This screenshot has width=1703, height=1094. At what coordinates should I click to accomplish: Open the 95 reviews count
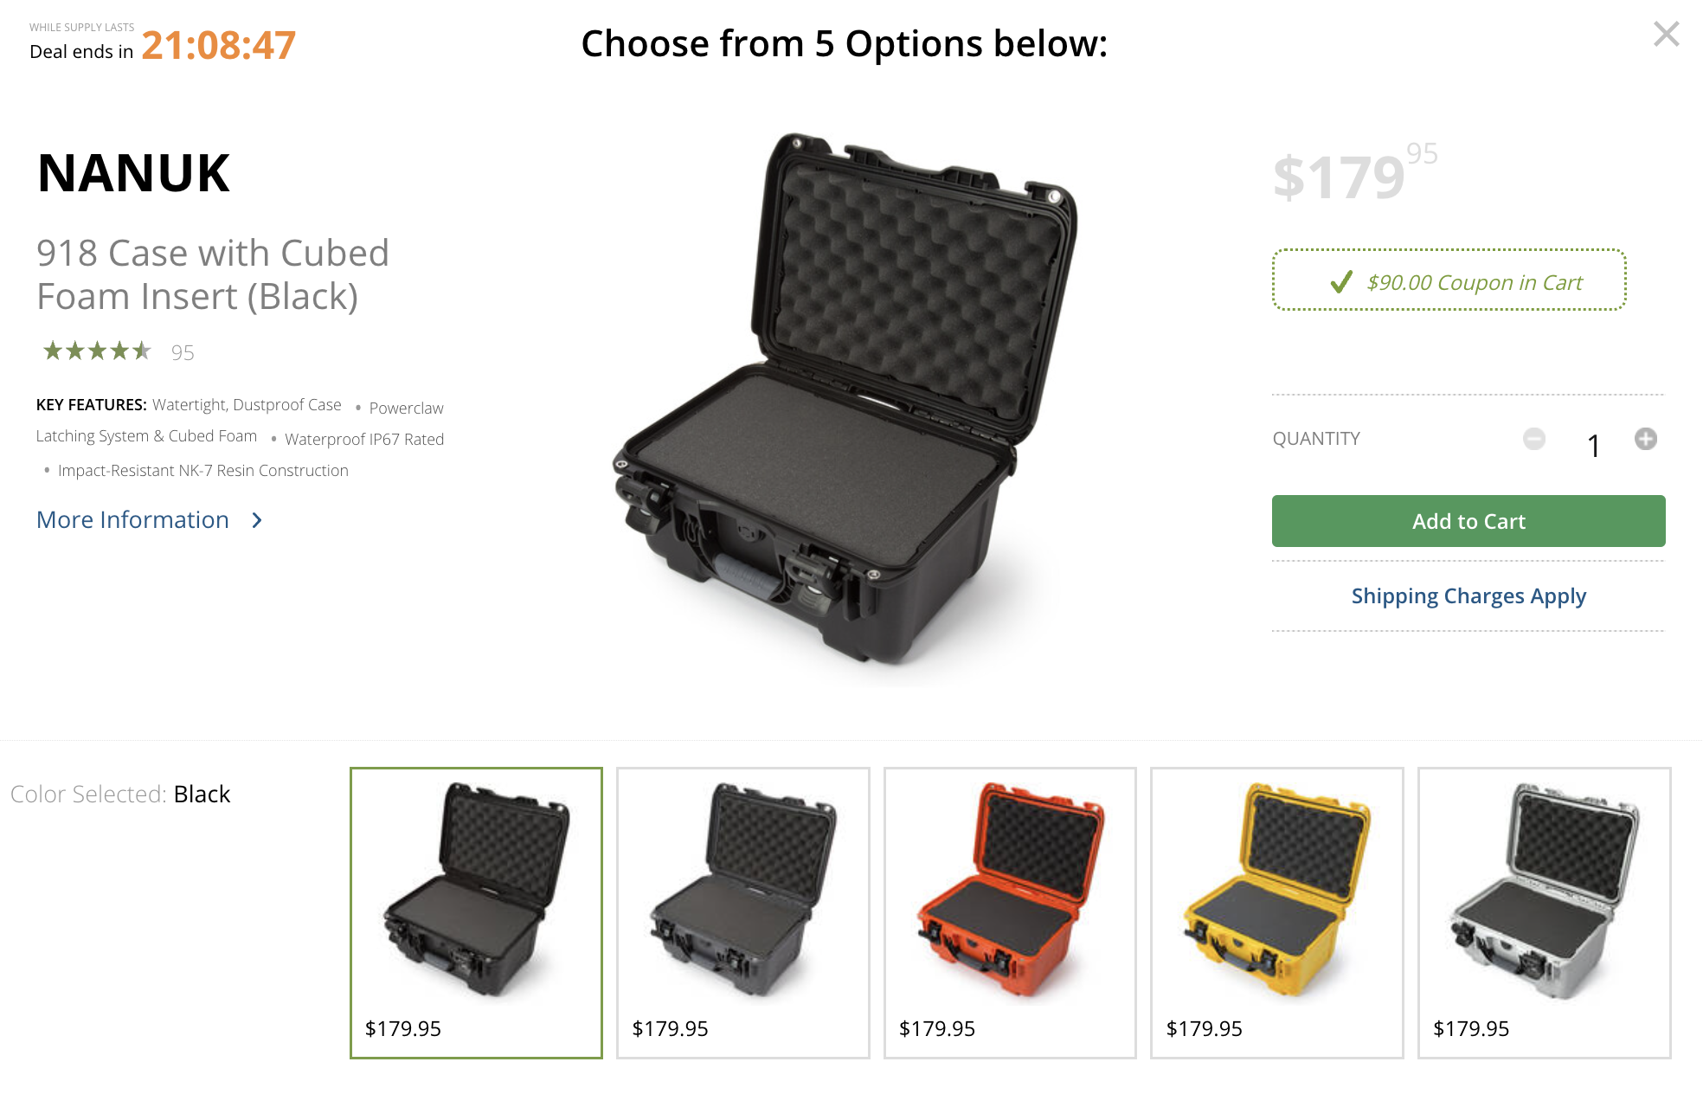tap(183, 352)
